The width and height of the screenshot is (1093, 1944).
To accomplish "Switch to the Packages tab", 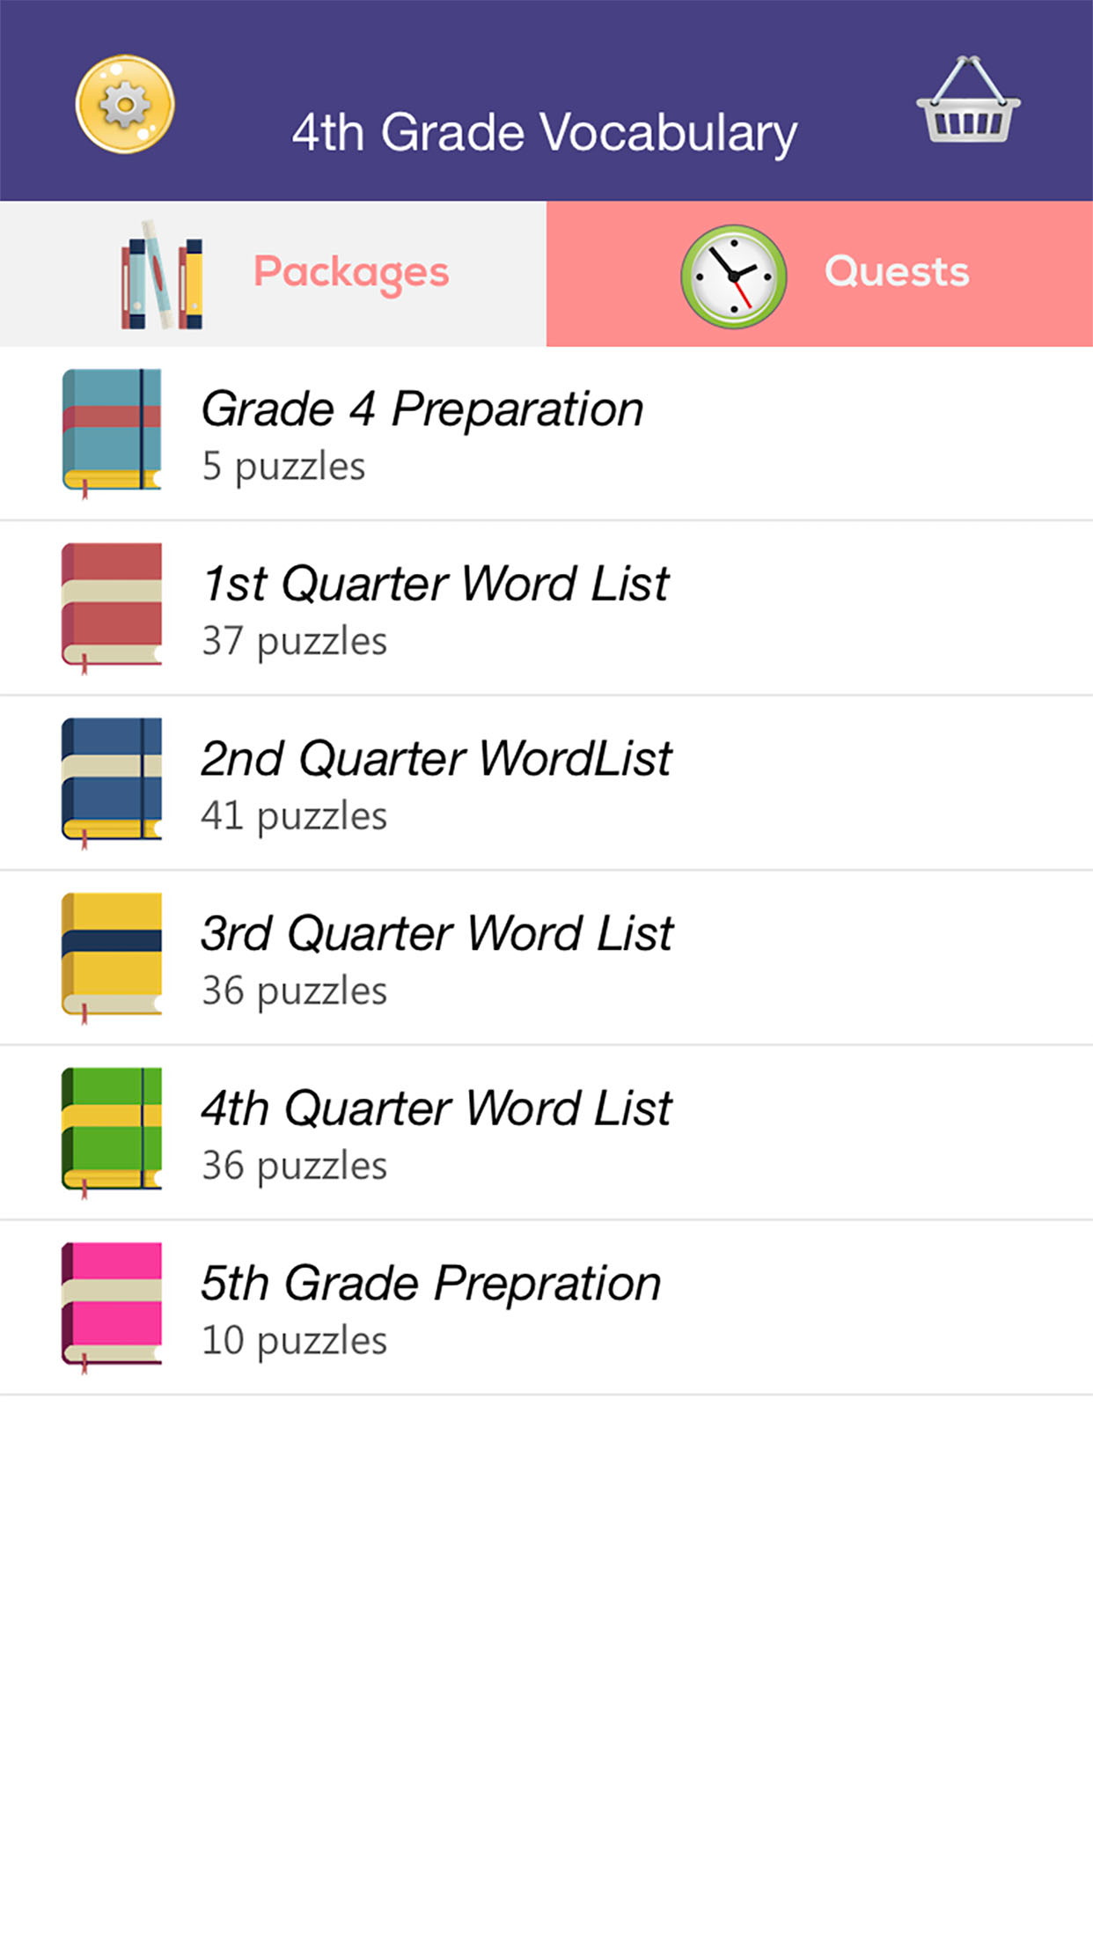I will pos(273,274).
